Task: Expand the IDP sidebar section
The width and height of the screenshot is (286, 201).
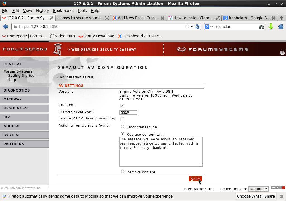Action: point(25,117)
